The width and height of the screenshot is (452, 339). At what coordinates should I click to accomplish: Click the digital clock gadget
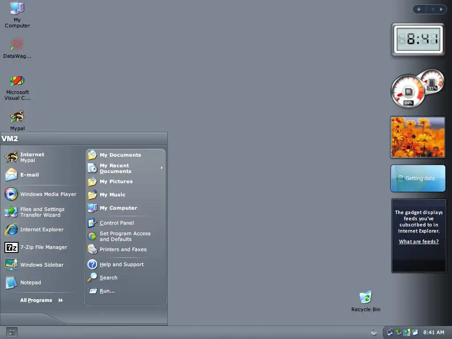tap(418, 39)
